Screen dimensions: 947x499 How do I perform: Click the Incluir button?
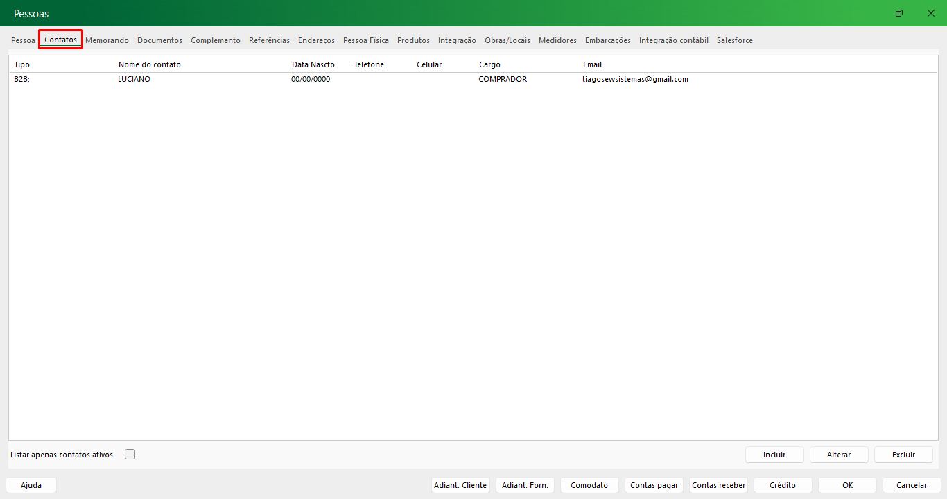click(x=774, y=455)
